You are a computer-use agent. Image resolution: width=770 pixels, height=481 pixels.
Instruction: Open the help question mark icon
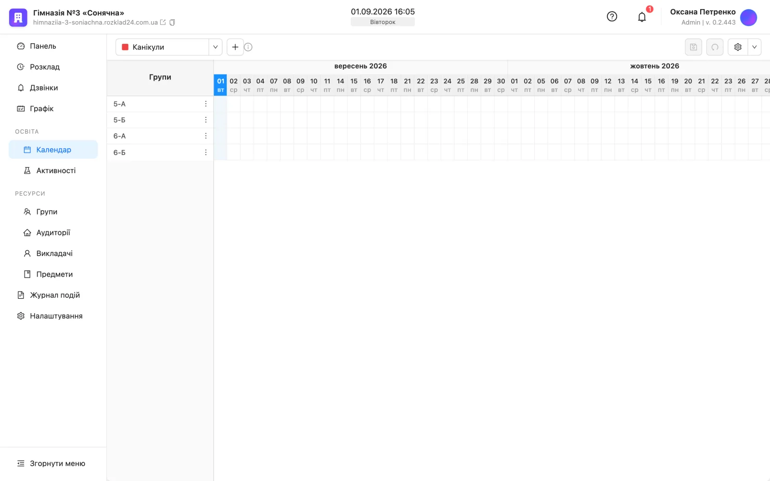tap(612, 17)
